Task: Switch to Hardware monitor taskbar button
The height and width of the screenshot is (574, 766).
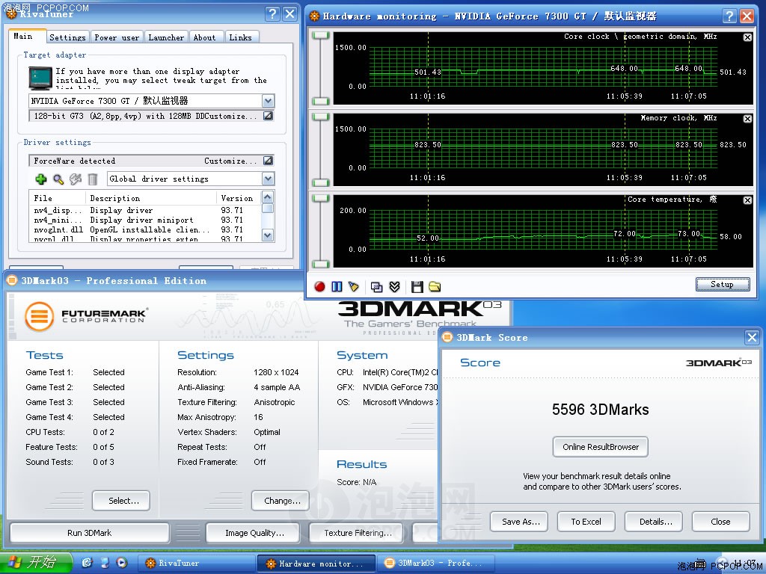Action: [x=316, y=564]
